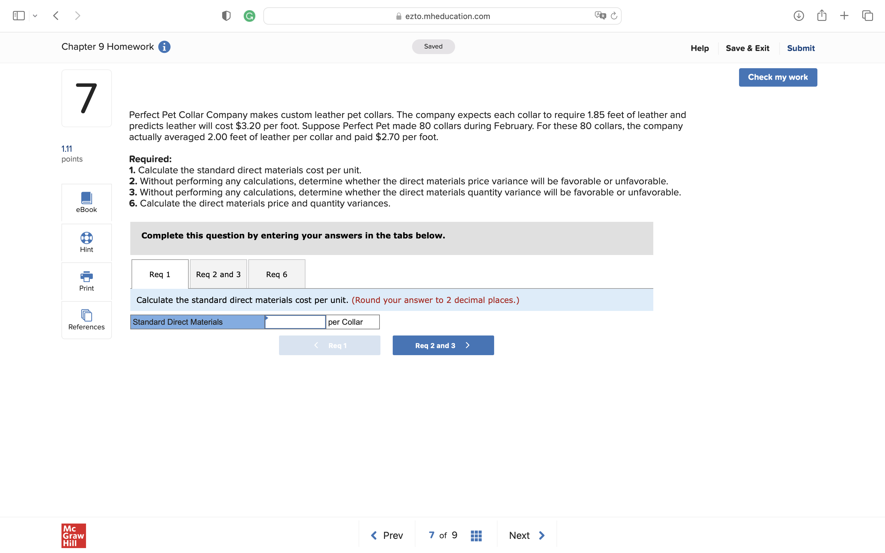Click the Print icon in sidebar

[86, 281]
